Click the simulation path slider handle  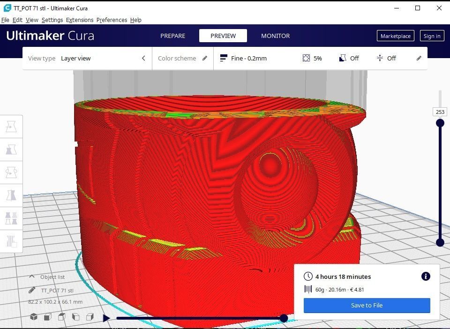pyautogui.click(x=284, y=318)
